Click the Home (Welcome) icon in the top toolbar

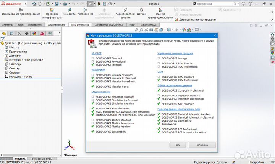pos(34,4)
